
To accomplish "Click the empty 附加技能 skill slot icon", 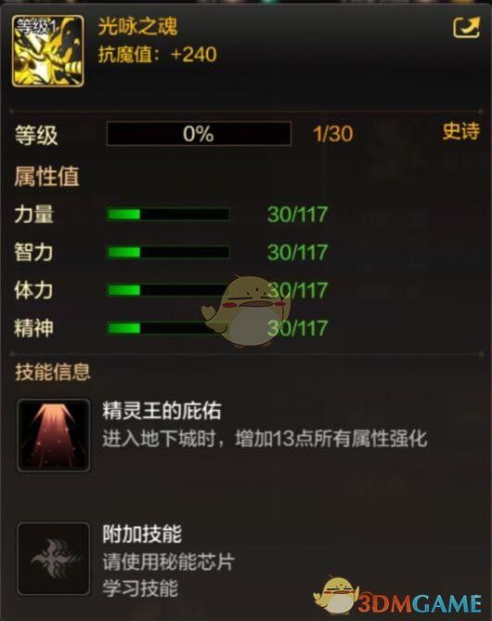I will click(53, 559).
